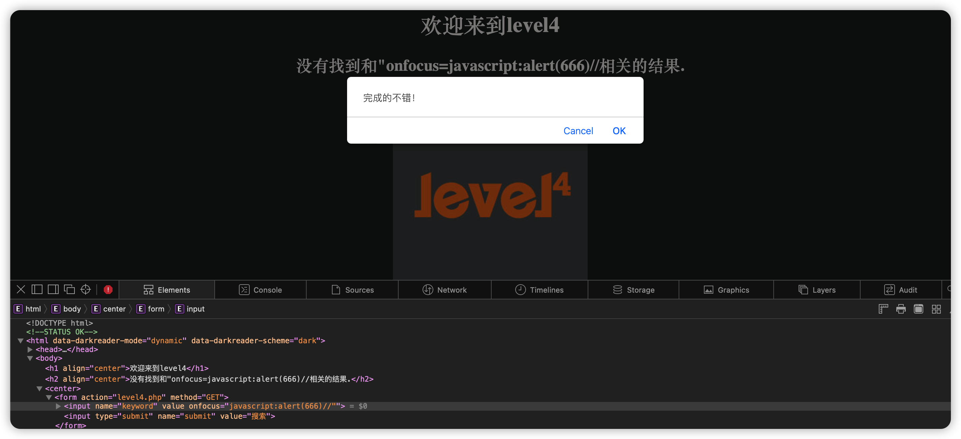The height and width of the screenshot is (439, 961).
Task: Detach the inspector into a separate window
Action: click(69, 289)
